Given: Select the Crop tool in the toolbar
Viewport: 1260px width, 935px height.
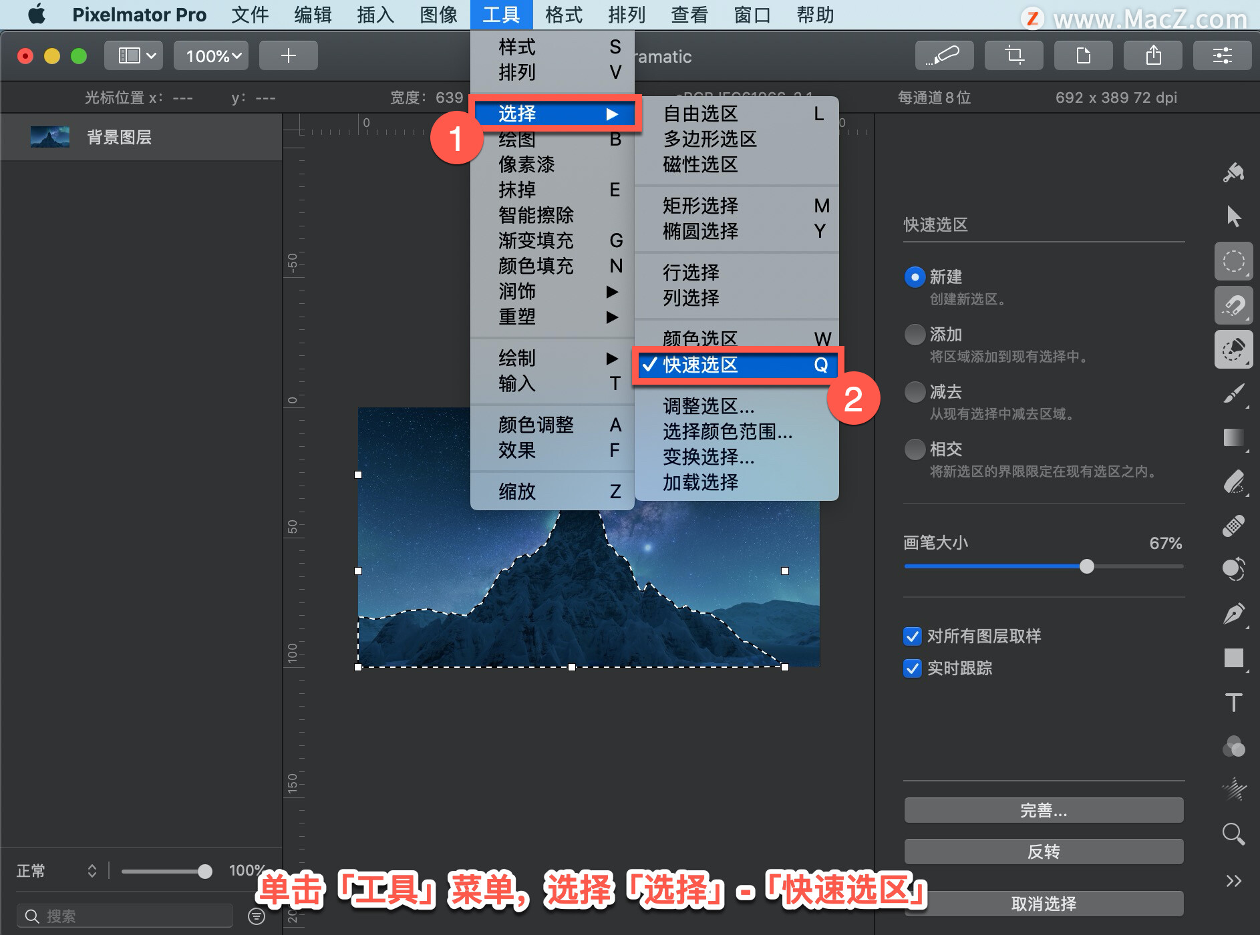Looking at the screenshot, I should coord(1013,55).
